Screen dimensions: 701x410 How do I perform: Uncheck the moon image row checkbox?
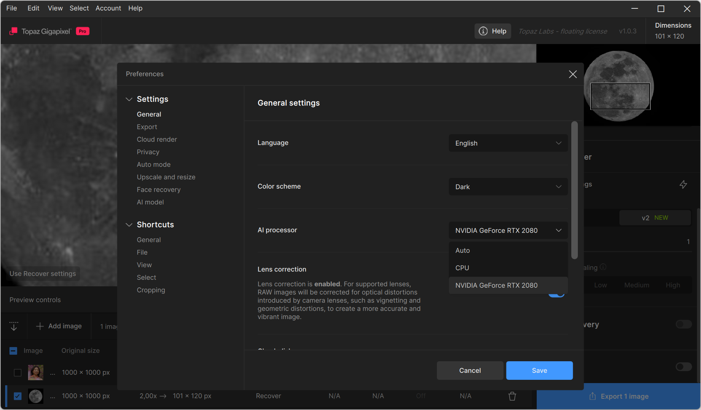coord(17,396)
